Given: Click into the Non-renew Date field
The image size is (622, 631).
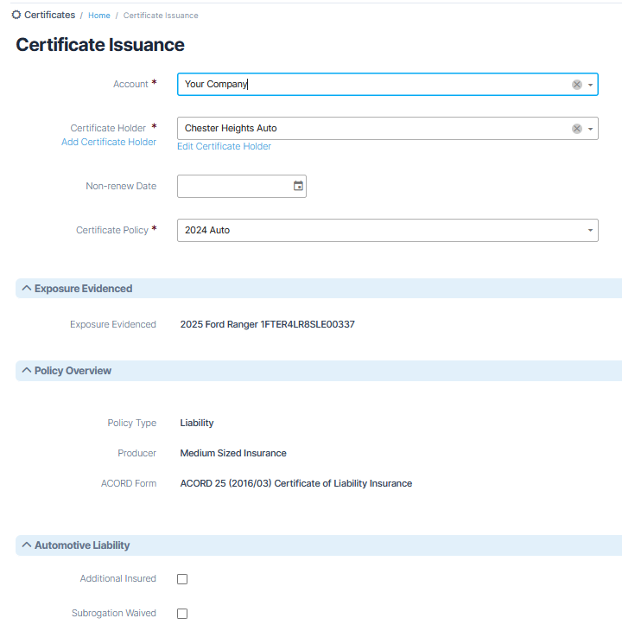Looking at the screenshot, I should coord(233,186).
